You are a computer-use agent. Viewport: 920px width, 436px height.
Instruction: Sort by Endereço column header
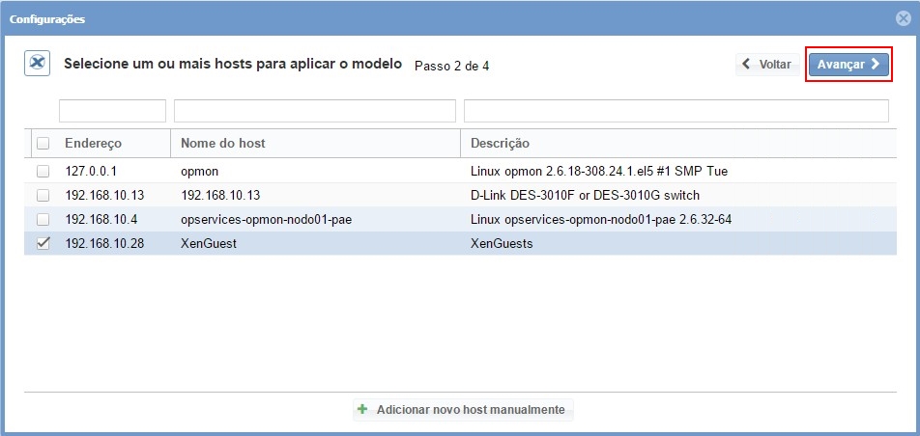click(x=94, y=144)
